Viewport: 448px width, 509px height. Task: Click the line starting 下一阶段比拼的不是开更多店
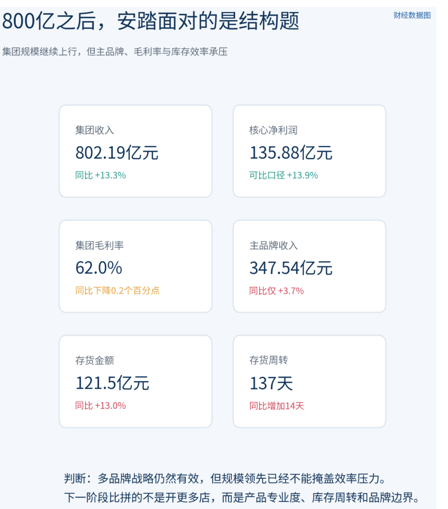[x=242, y=497]
